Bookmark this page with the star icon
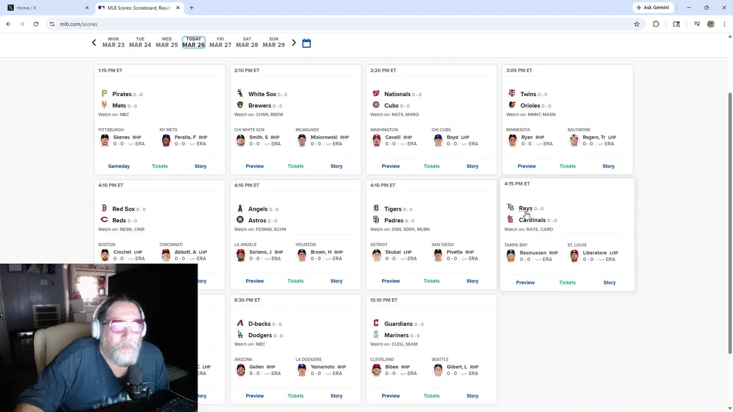The image size is (733, 412). coord(637,24)
